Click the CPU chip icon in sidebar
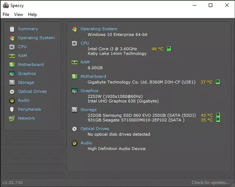235x187 pixels. tap(12, 47)
